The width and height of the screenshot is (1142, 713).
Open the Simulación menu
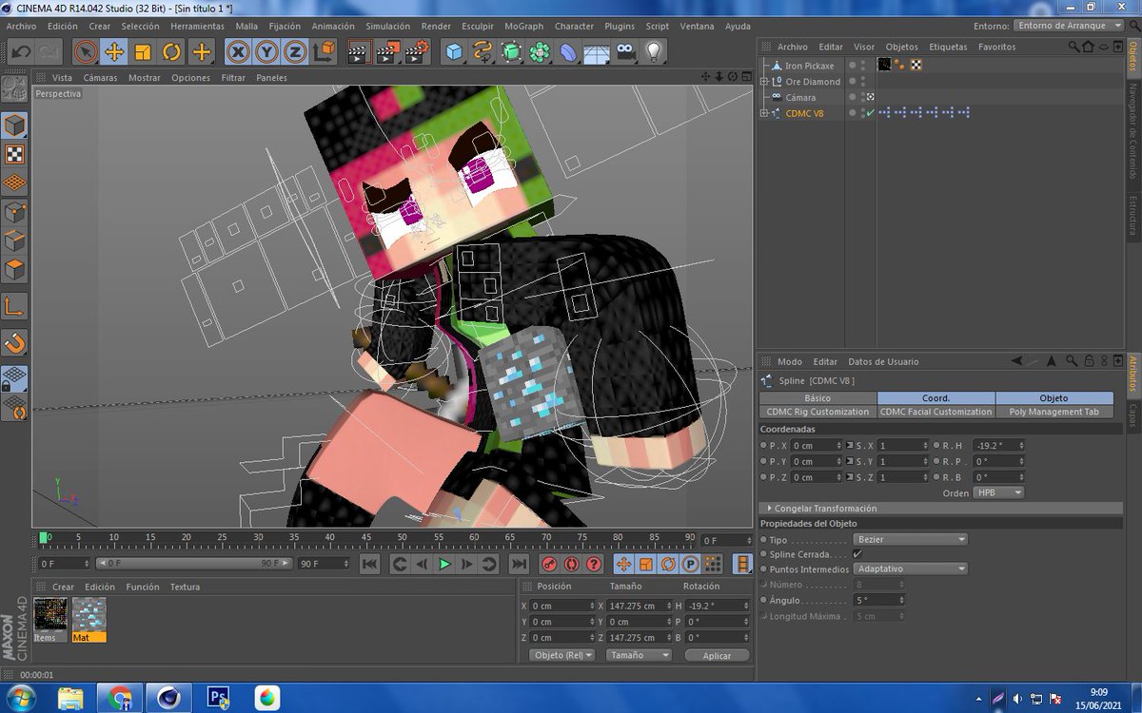point(387,26)
